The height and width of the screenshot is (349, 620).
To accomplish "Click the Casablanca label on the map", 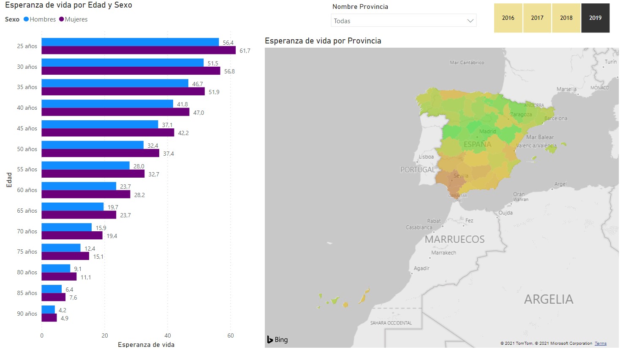I will (x=419, y=227).
